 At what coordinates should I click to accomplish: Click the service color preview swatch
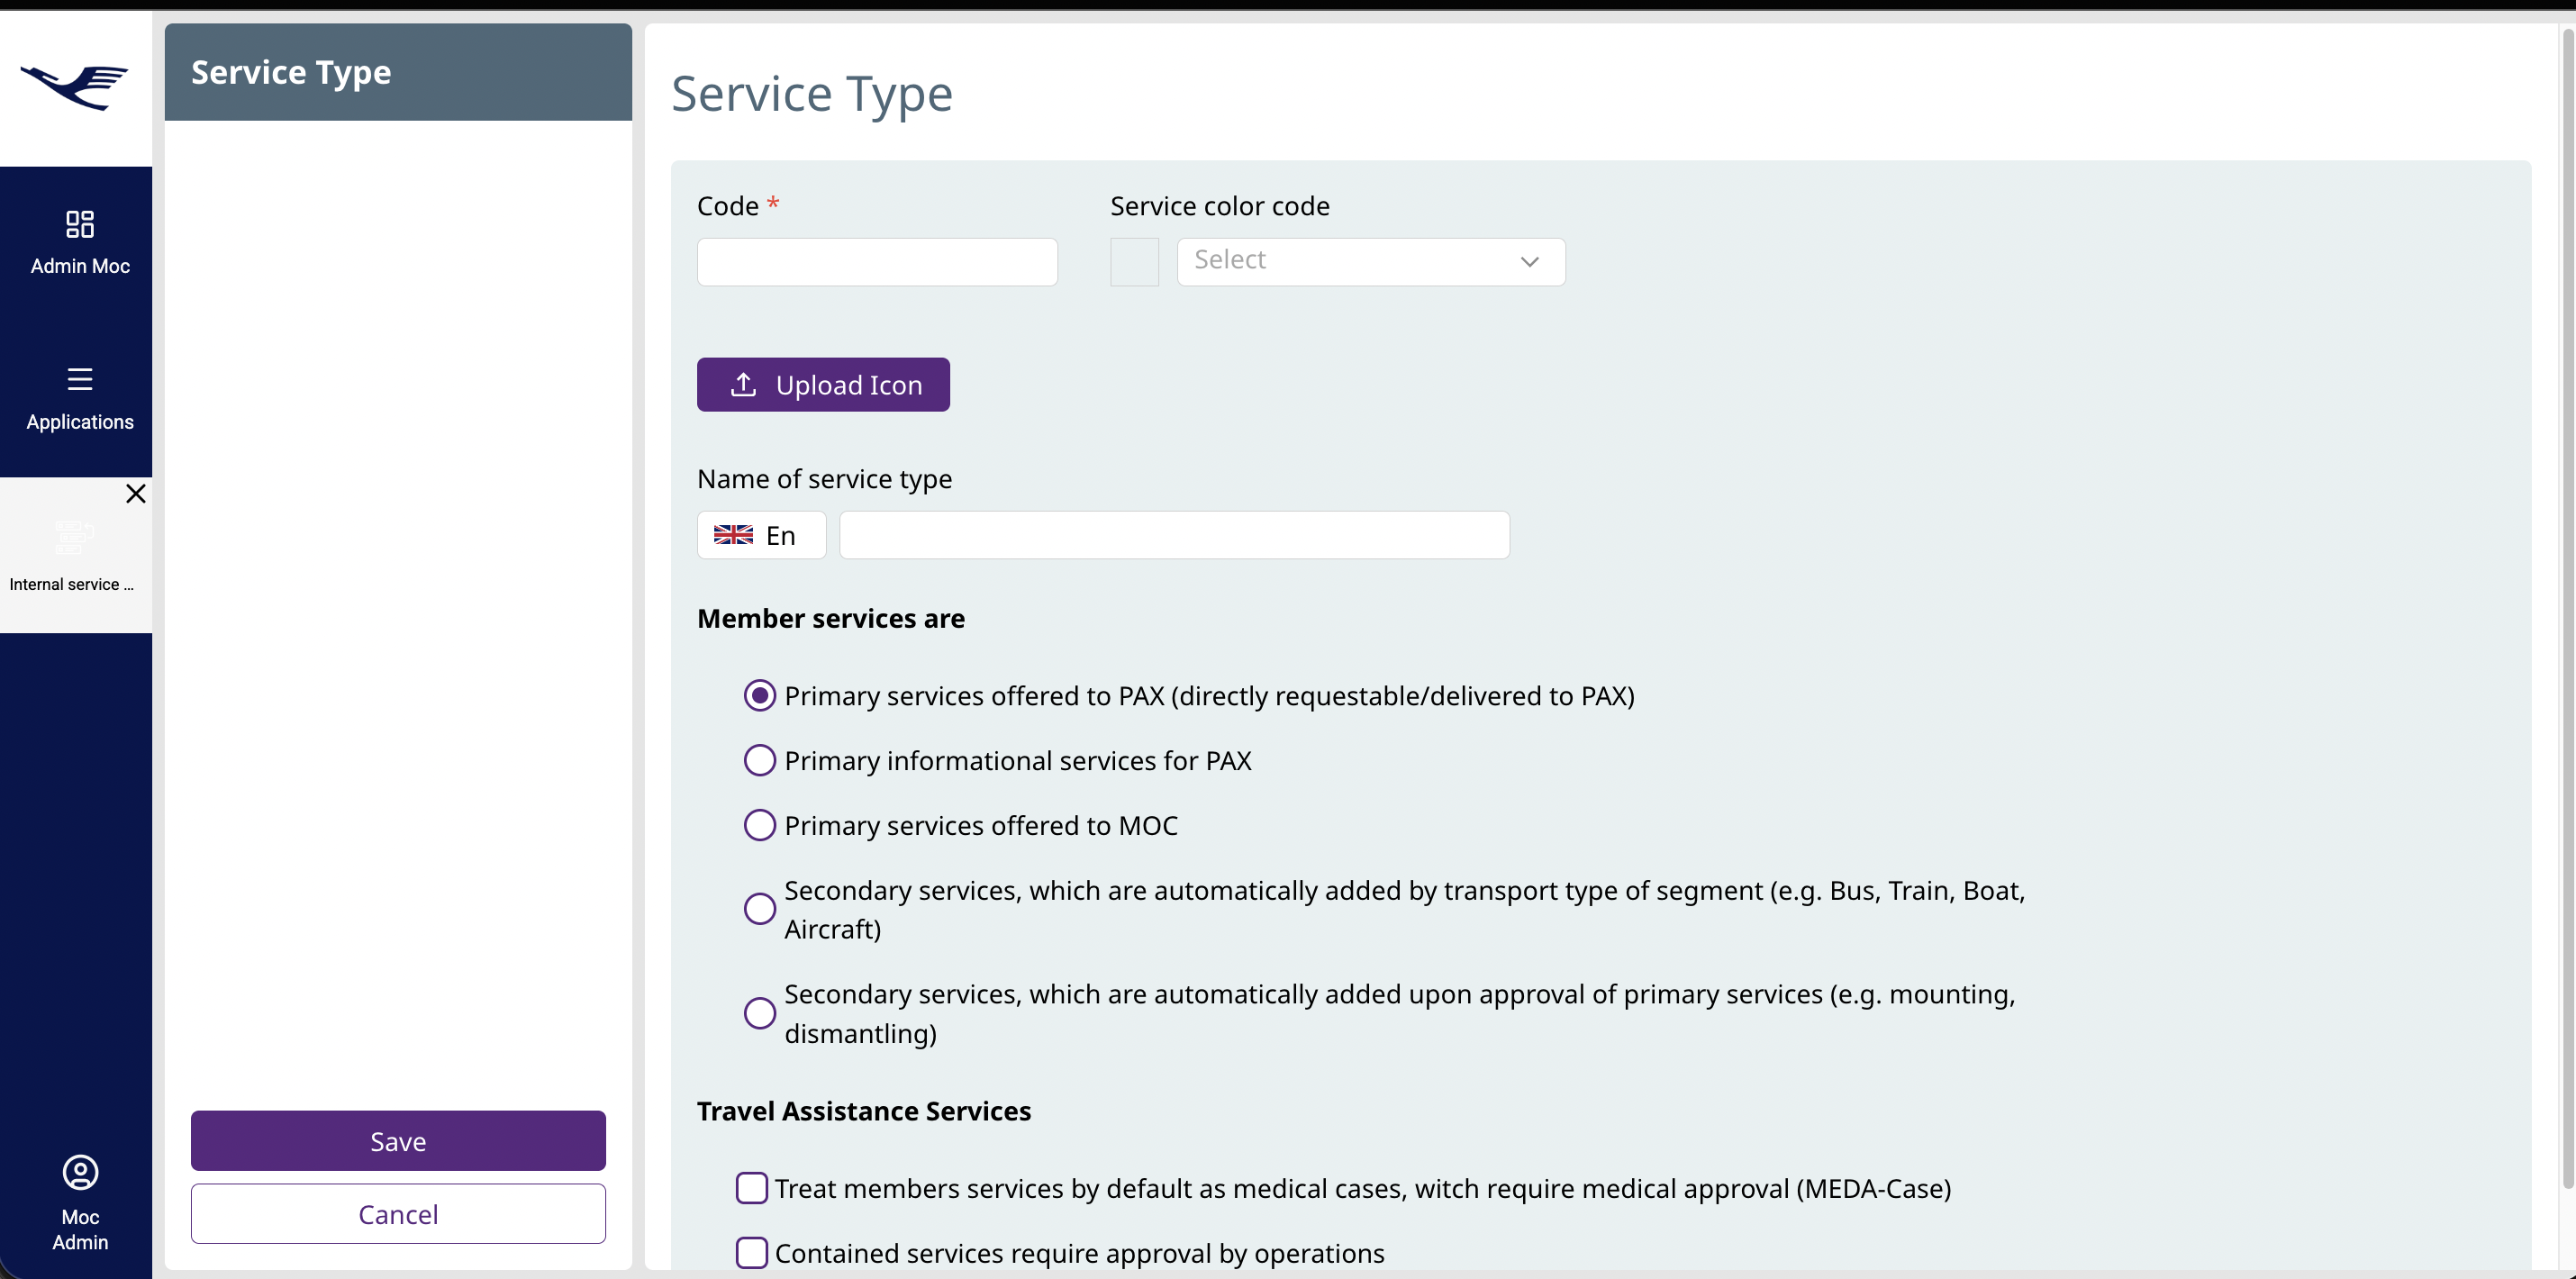coord(1134,262)
